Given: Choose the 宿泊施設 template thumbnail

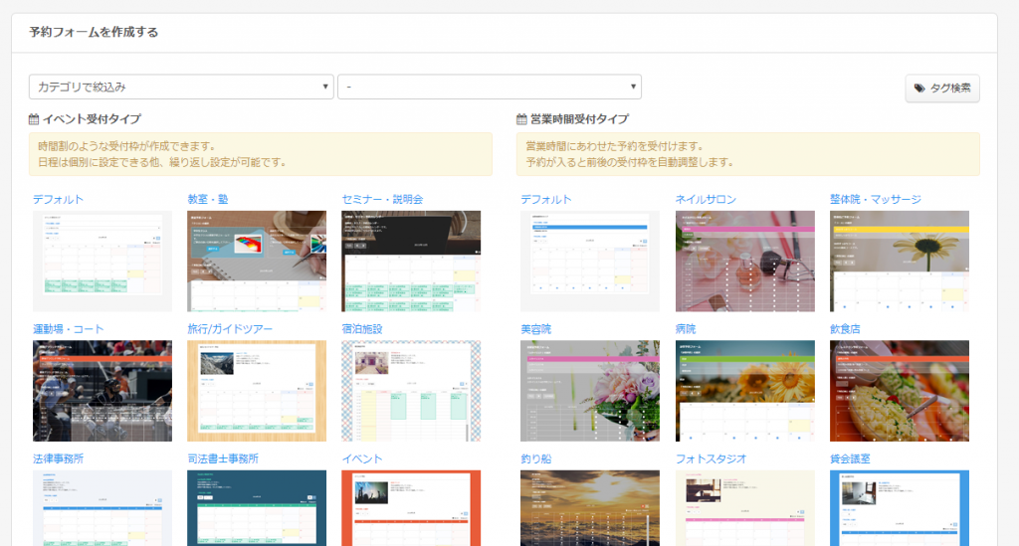Looking at the screenshot, I should 411,391.
